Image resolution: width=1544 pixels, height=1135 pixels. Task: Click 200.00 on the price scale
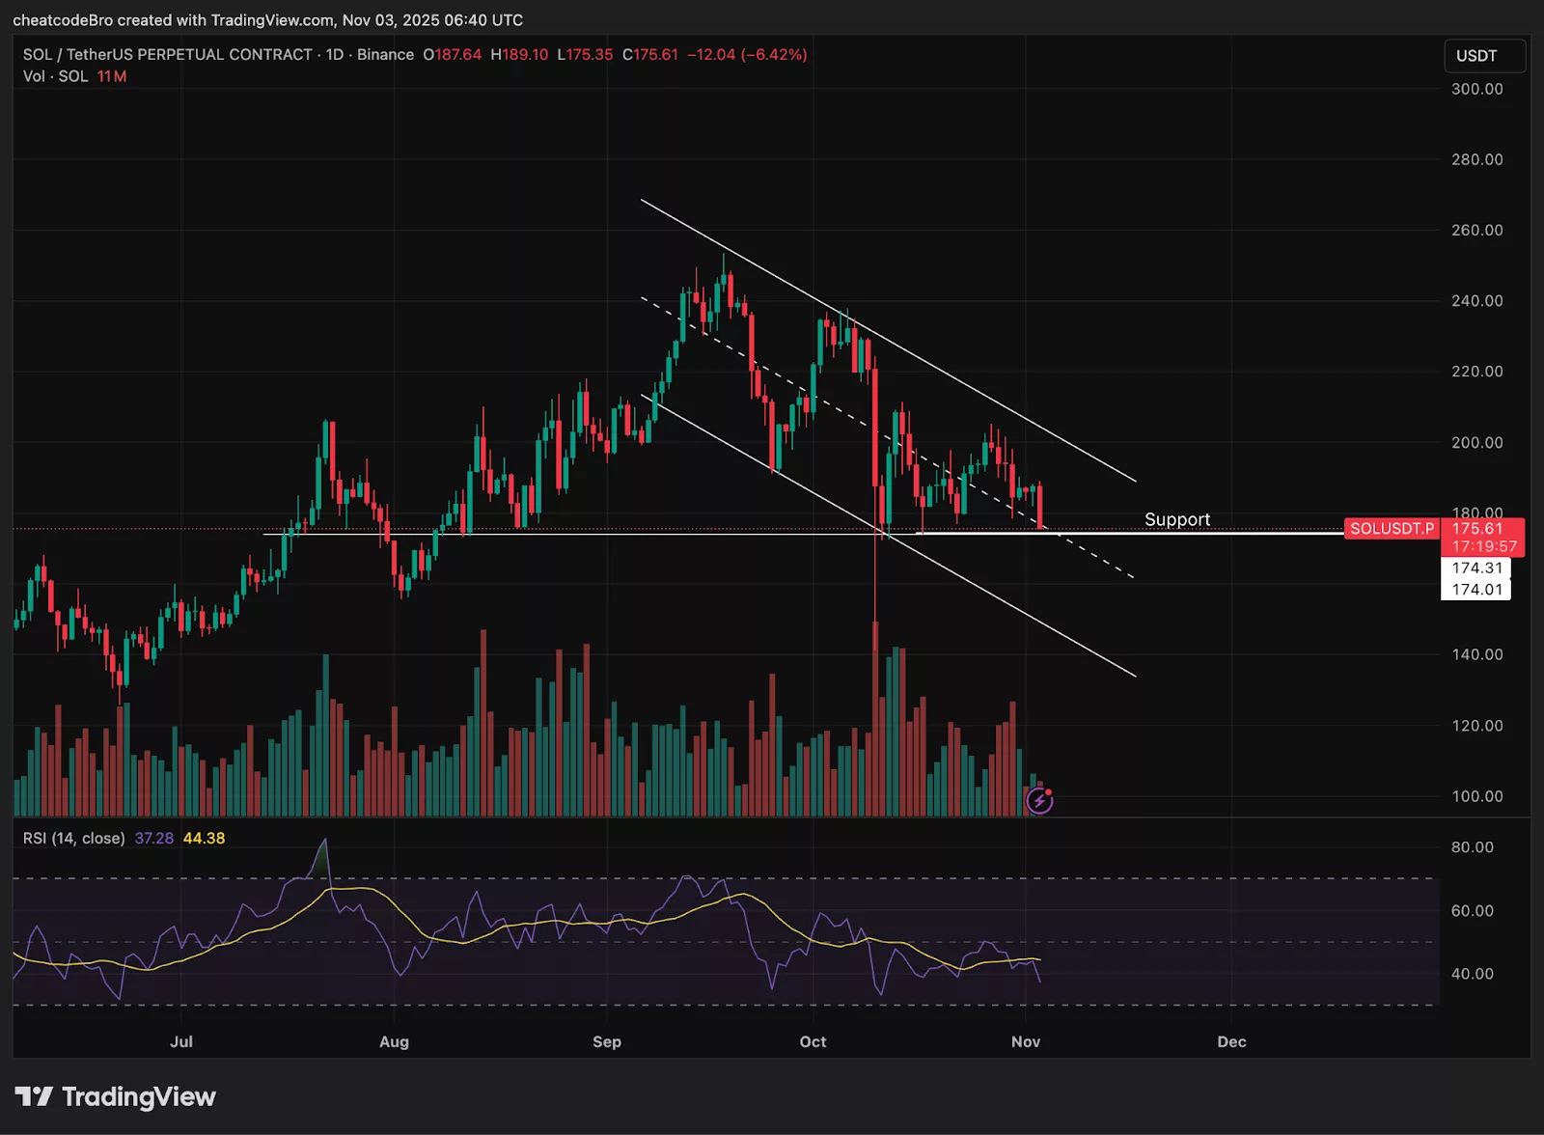pyautogui.click(x=1476, y=439)
